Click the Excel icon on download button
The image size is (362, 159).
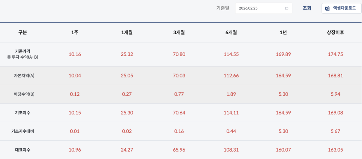pos(327,8)
